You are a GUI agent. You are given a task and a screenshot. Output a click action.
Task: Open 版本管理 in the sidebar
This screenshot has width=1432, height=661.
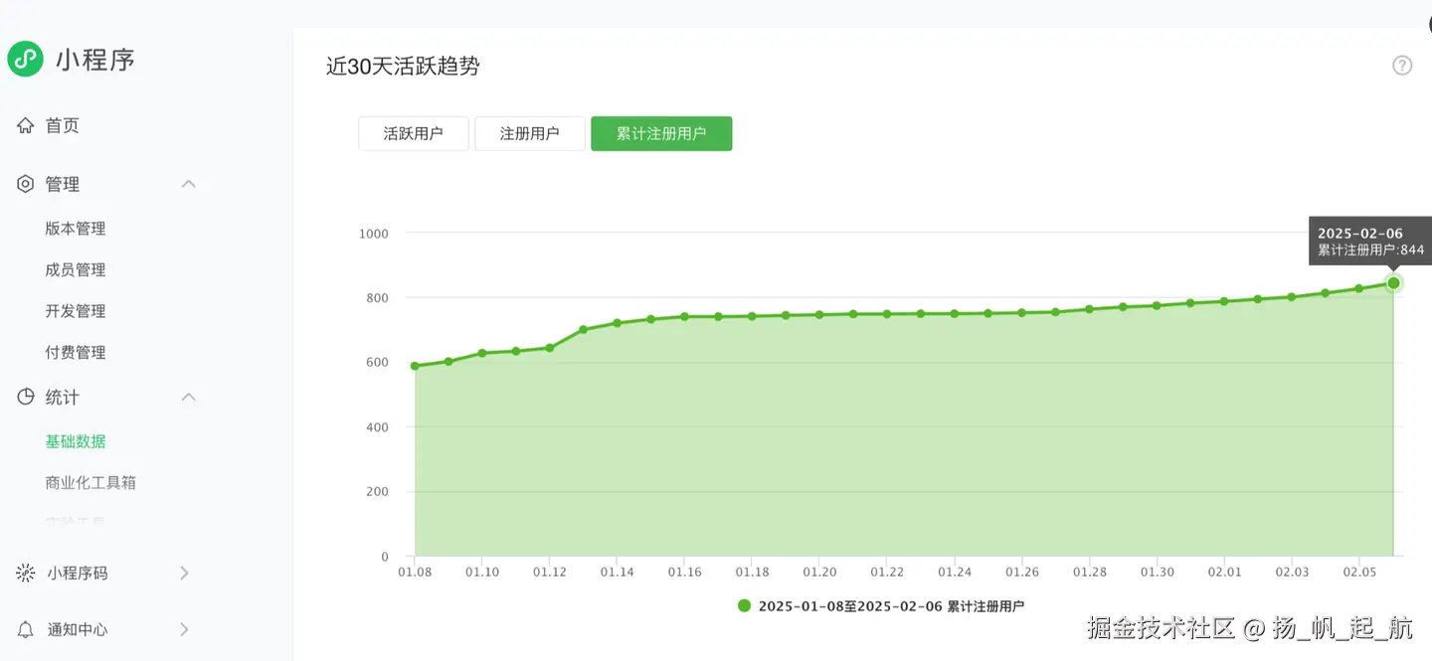[x=76, y=229]
